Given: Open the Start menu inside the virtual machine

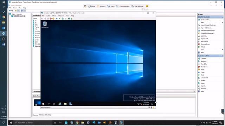Looking at the screenshot, I should click(43, 104).
